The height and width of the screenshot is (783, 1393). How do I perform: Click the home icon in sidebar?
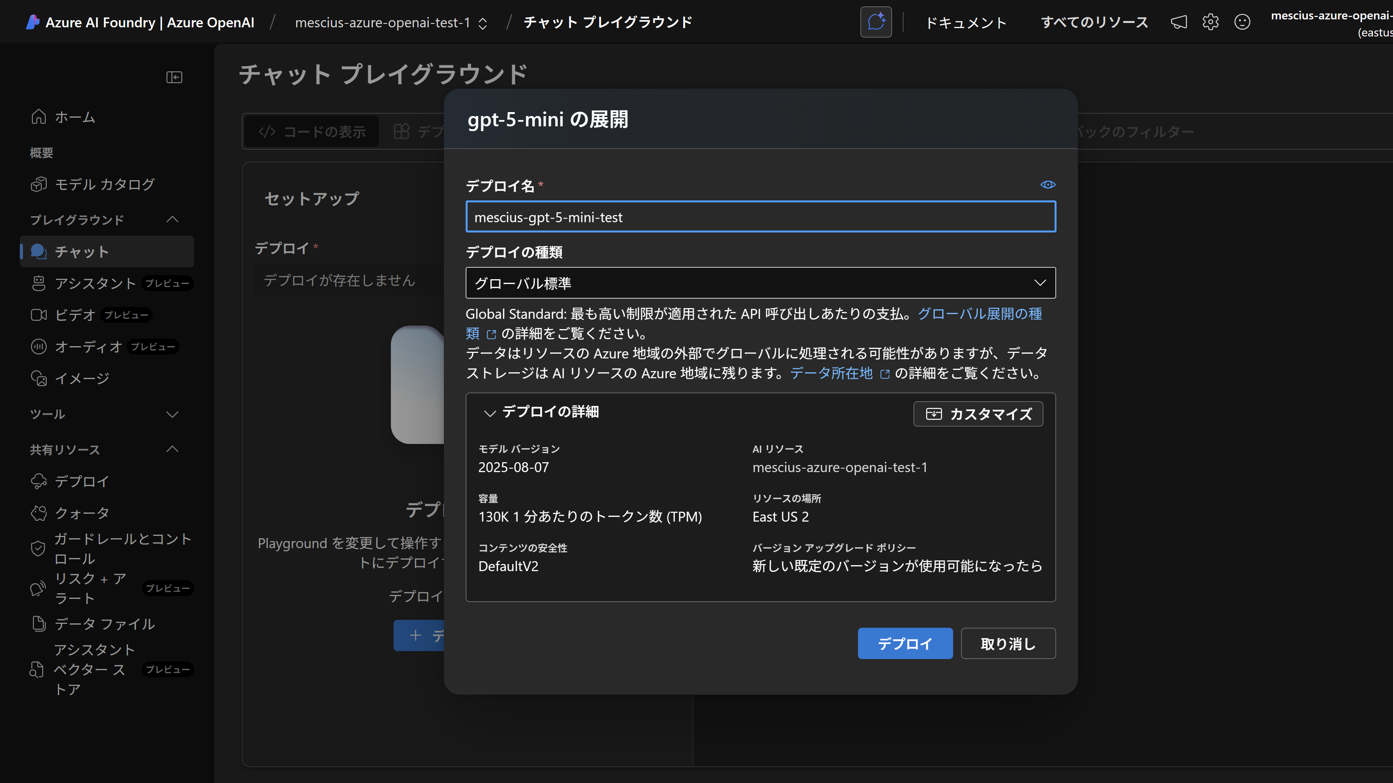pyautogui.click(x=38, y=117)
